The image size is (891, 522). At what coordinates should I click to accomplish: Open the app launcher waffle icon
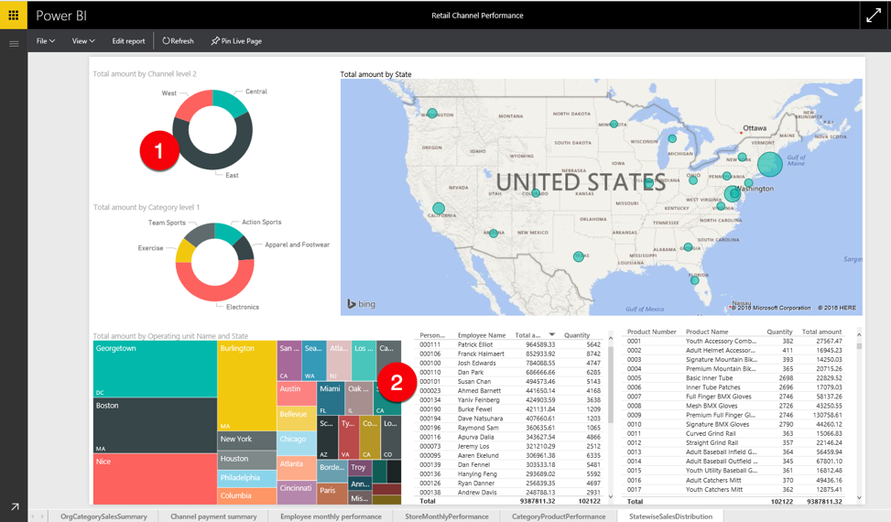pos(13,16)
